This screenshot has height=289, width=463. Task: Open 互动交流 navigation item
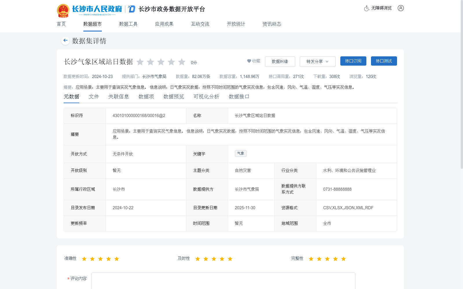[x=200, y=24]
